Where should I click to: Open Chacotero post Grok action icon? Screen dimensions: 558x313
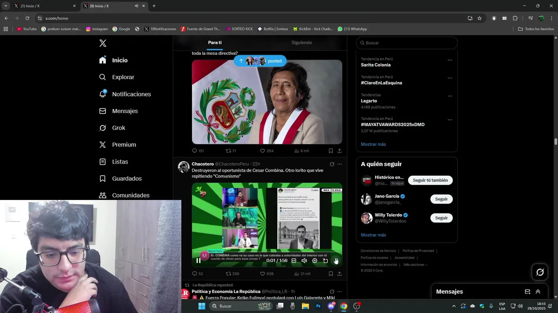332,164
